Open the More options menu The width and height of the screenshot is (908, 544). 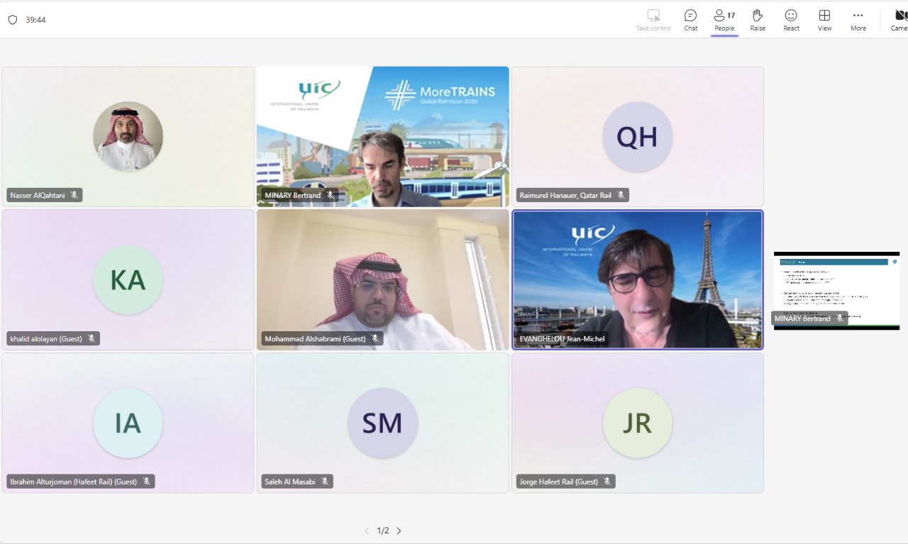coord(858,20)
